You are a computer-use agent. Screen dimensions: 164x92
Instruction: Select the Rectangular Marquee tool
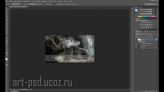pos(7,12)
